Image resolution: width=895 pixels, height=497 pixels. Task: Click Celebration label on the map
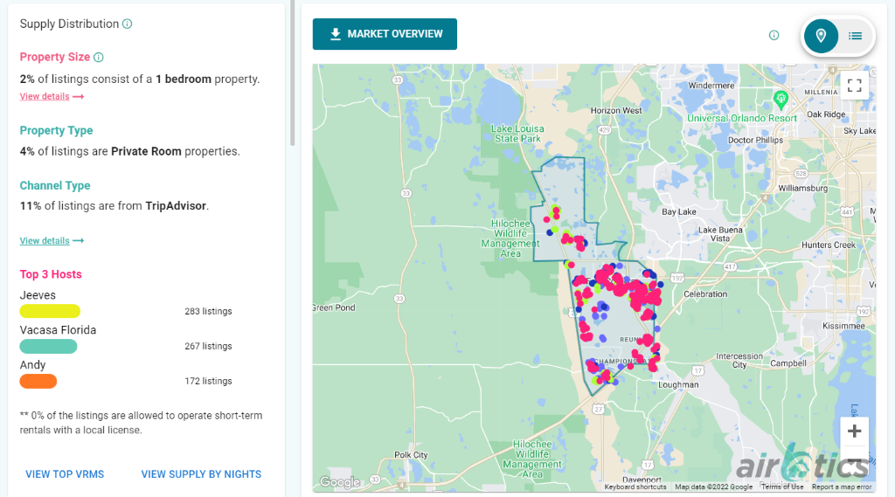[705, 294]
